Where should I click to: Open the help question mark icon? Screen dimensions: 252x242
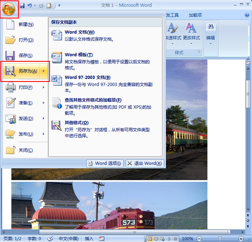point(247,15)
